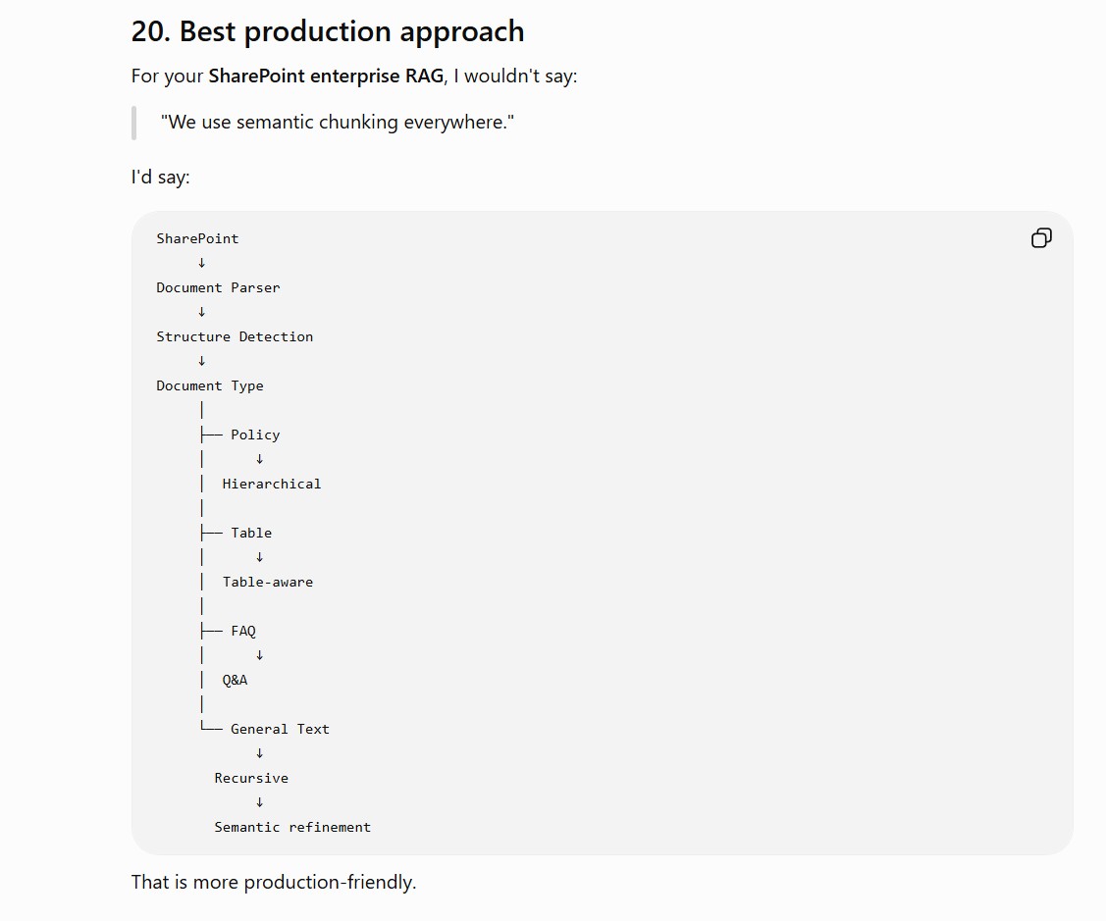Click the 'Semantic refinement' line

[292, 827]
